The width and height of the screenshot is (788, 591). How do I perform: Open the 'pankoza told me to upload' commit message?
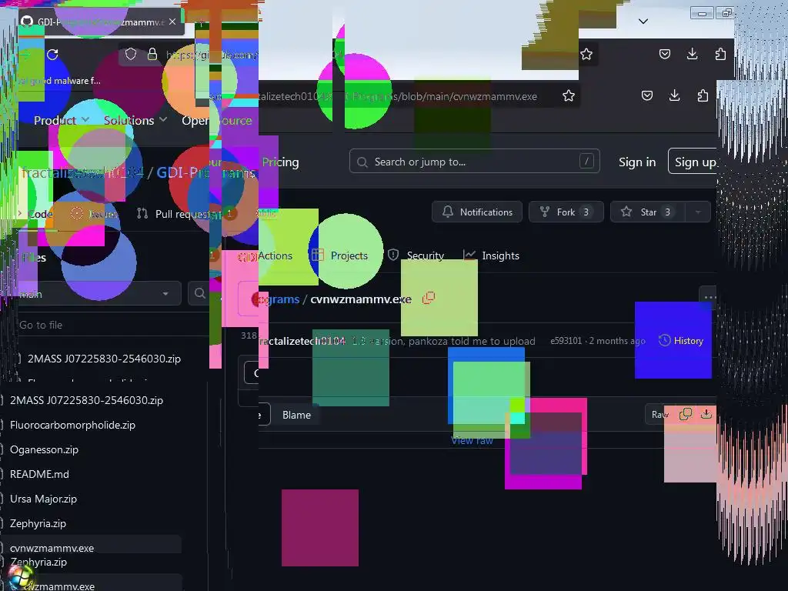444,341
